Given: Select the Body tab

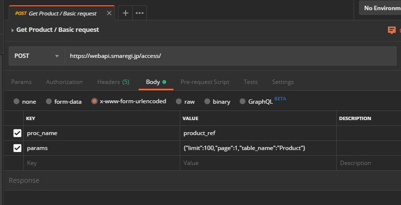Looking at the screenshot, I should (x=156, y=82).
